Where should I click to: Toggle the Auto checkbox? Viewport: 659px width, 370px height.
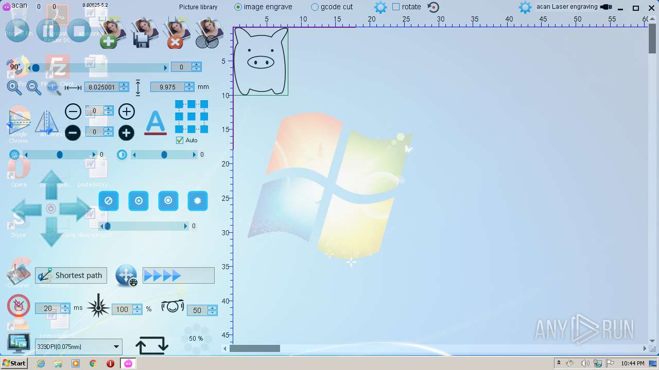click(180, 140)
